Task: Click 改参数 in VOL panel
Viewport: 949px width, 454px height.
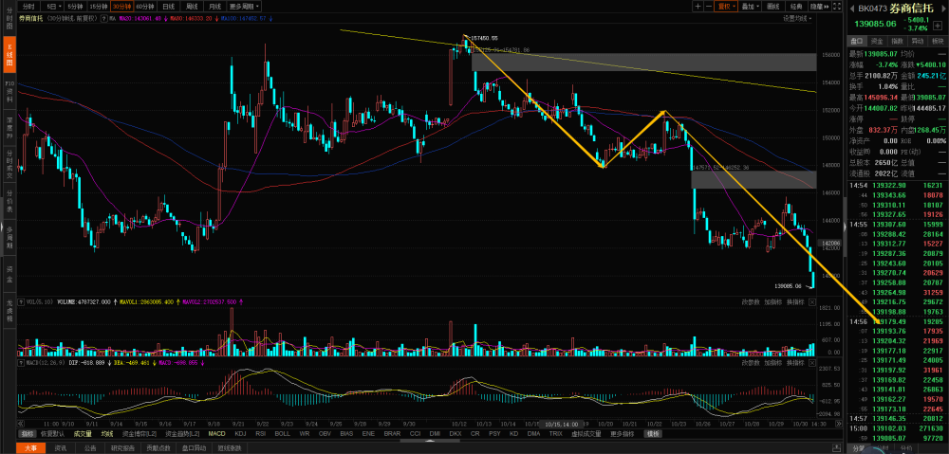Action: (x=751, y=301)
